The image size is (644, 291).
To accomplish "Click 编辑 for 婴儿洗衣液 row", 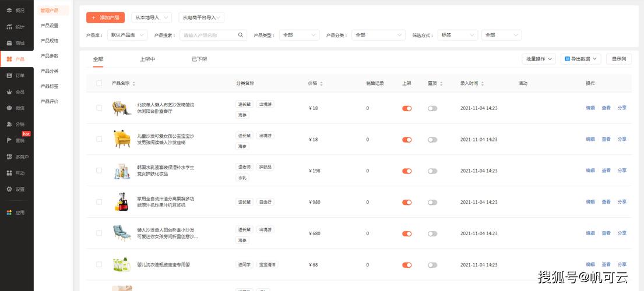I will coord(590,264).
